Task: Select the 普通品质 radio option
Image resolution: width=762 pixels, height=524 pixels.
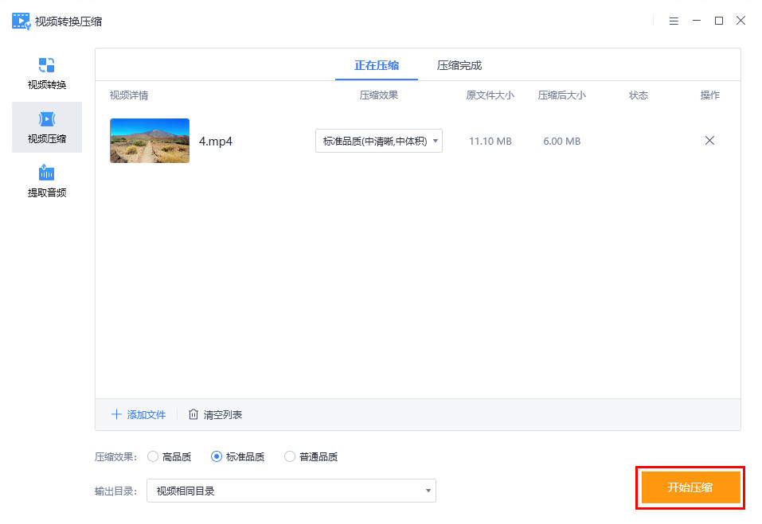Action: pyautogui.click(x=311, y=456)
